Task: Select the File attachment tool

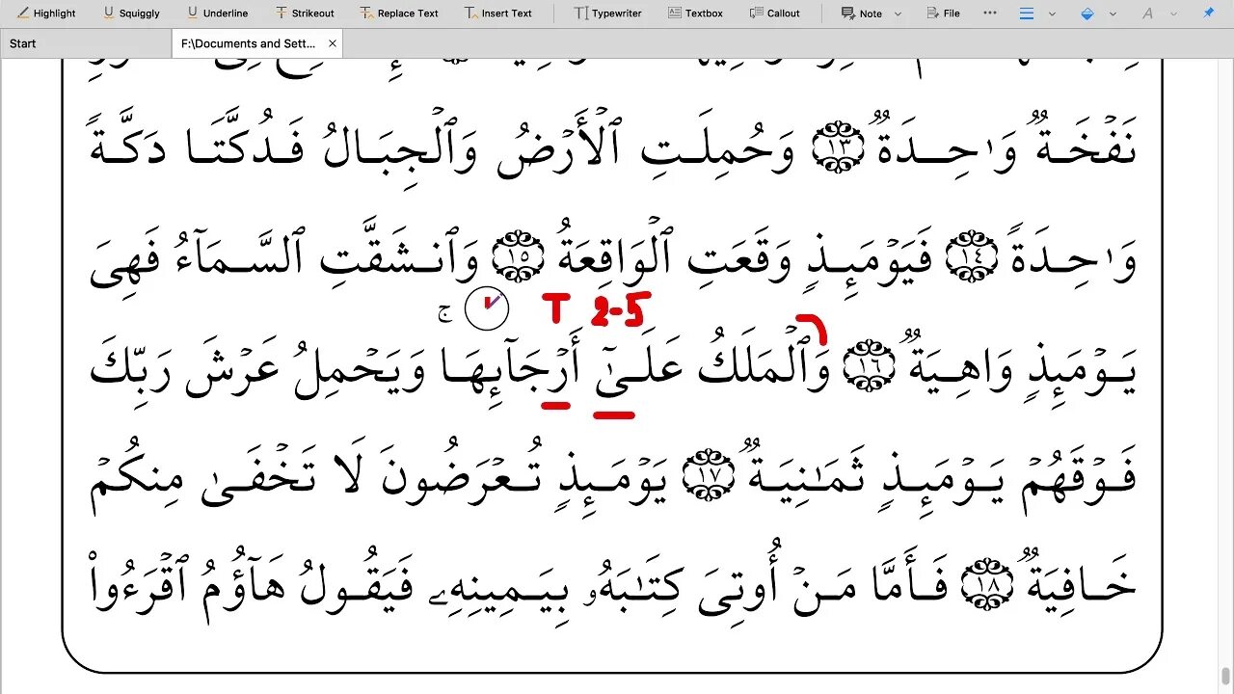Action: pyautogui.click(x=943, y=13)
